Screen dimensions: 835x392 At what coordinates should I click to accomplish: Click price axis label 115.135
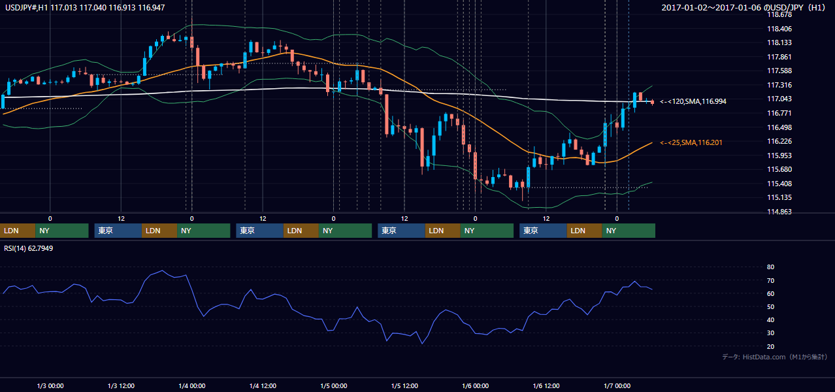click(779, 197)
